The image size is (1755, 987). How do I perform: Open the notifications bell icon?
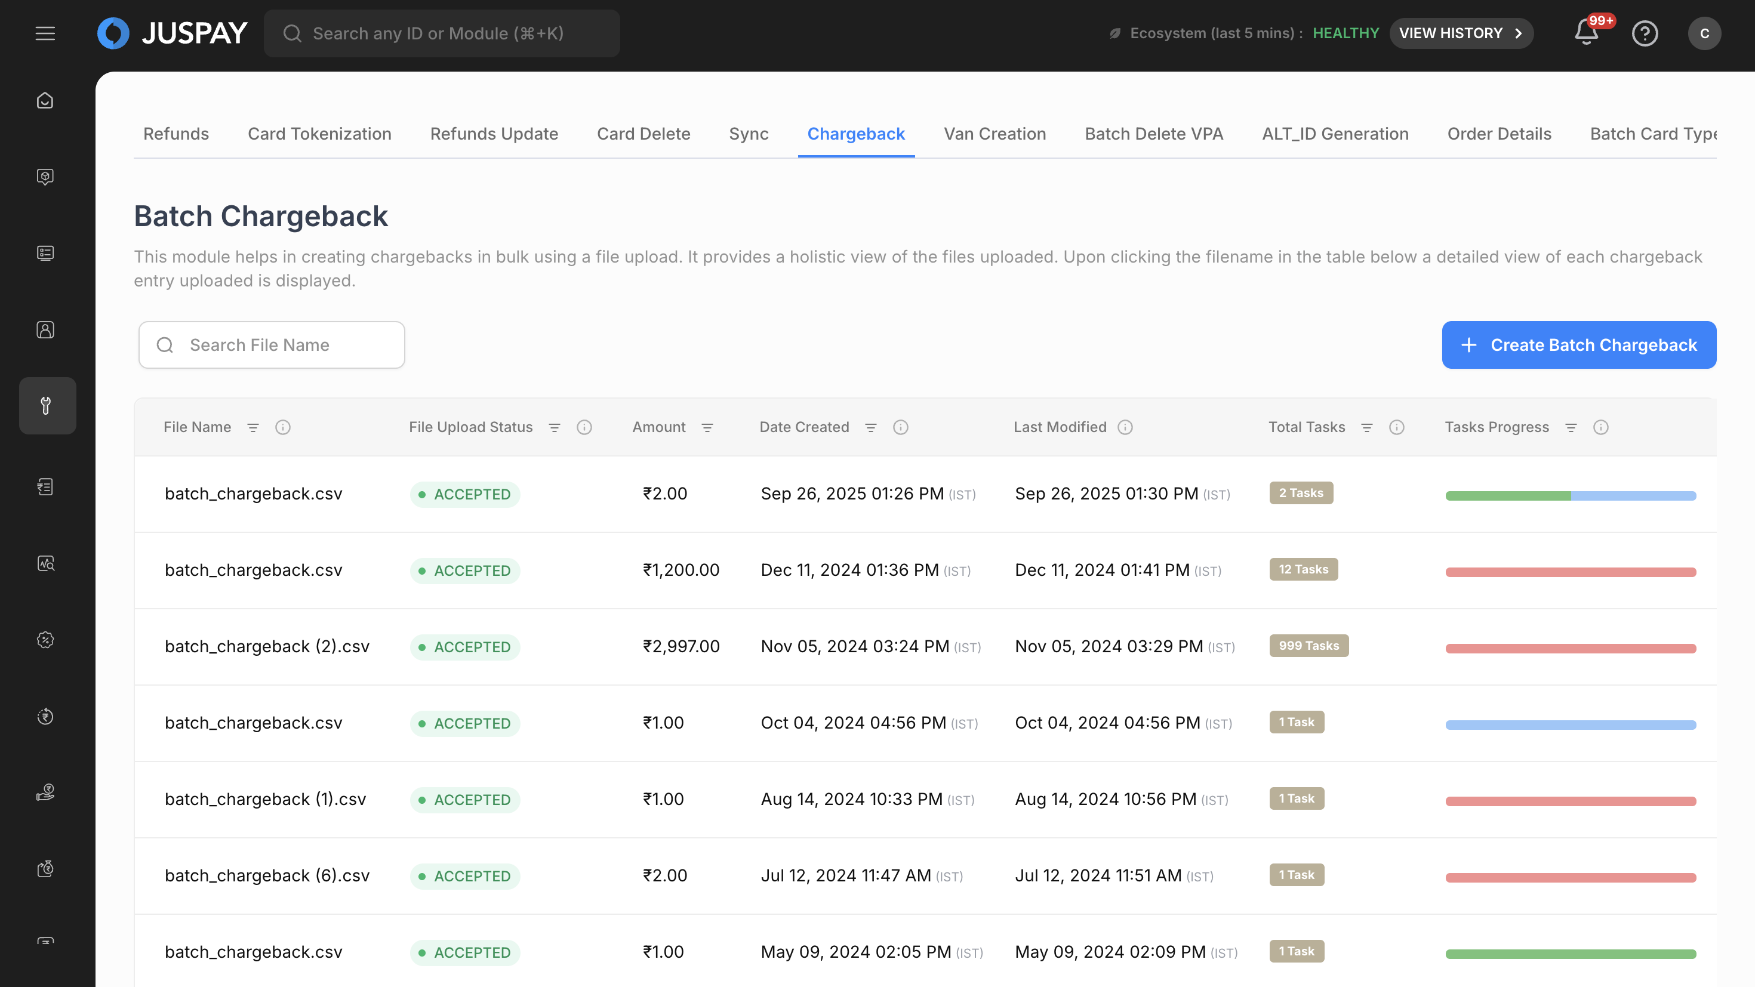click(x=1586, y=33)
